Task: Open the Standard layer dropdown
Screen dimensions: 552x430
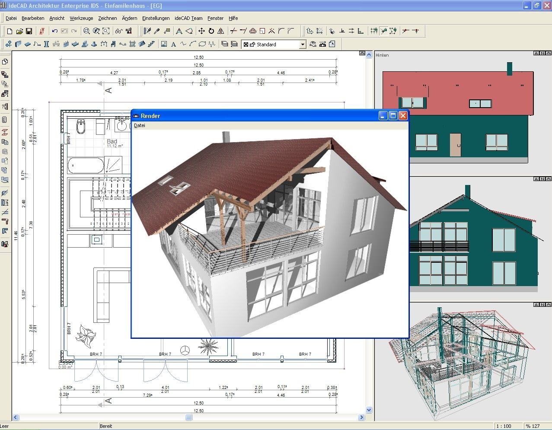Action: click(x=302, y=45)
